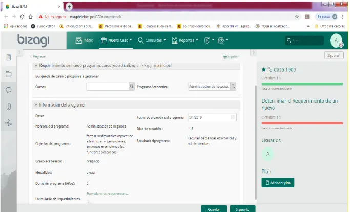Viewport: 350px width, 212px height.
Task: Click the browser forward arrow
Action: coord(14,17)
